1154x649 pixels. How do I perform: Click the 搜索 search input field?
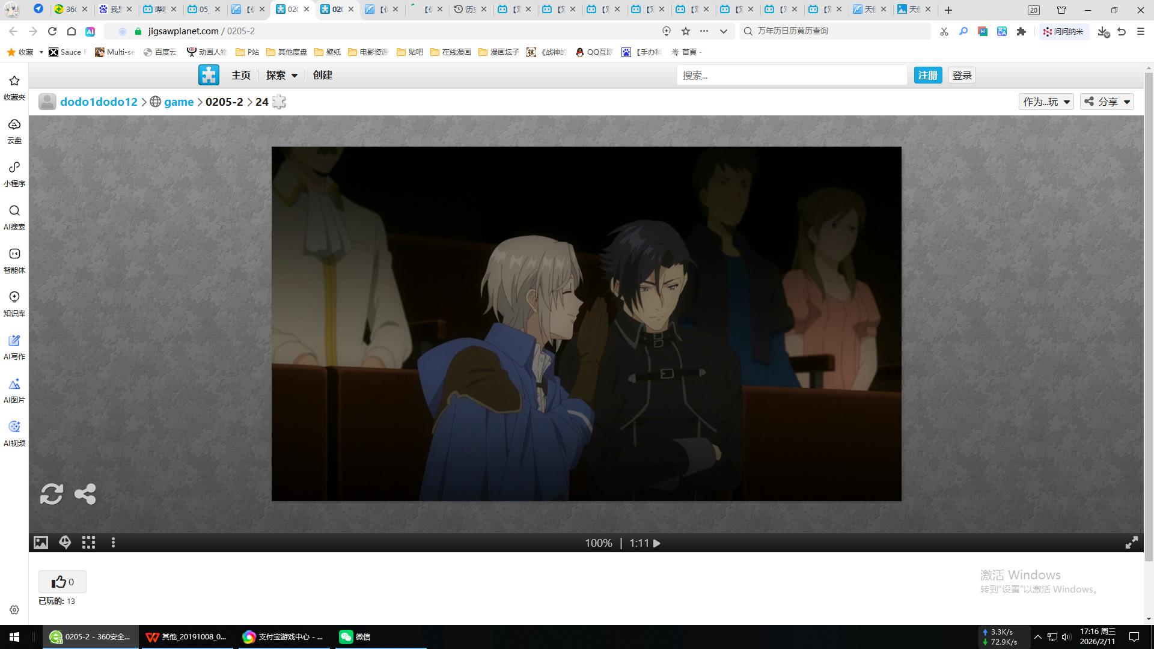[x=791, y=75]
